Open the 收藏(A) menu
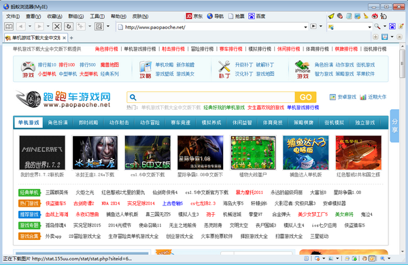 click(54, 16)
